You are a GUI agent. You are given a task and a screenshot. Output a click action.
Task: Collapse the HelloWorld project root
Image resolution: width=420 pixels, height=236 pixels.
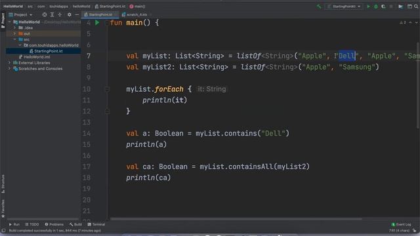click(x=10, y=22)
